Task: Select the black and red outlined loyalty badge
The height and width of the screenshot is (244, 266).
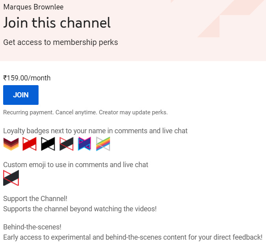Action: click(66, 144)
